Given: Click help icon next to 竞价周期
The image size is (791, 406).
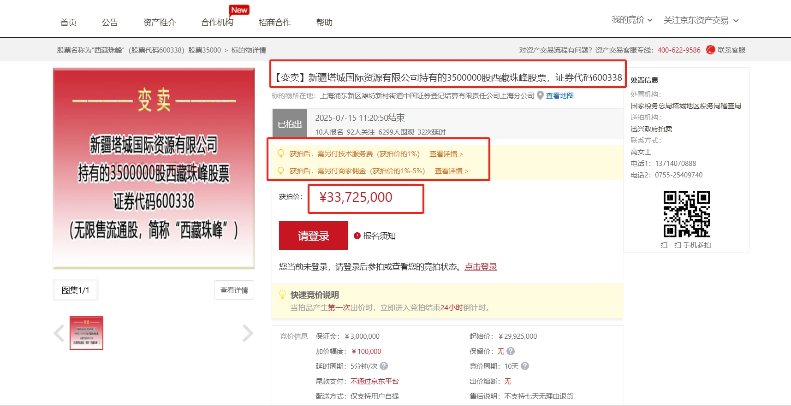Looking at the screenshot, I should coord(525,366).
